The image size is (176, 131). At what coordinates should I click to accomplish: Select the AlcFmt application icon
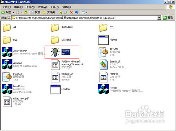pyautogui.click(x=103, y=40)
